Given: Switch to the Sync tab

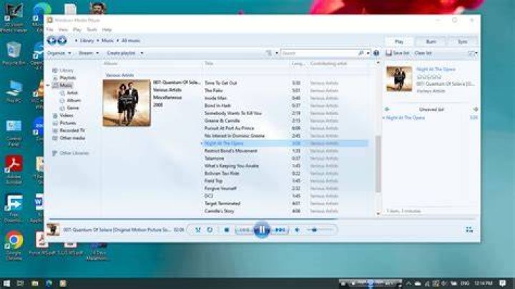Looking at the screenshot, I should [x=463, y=41].
